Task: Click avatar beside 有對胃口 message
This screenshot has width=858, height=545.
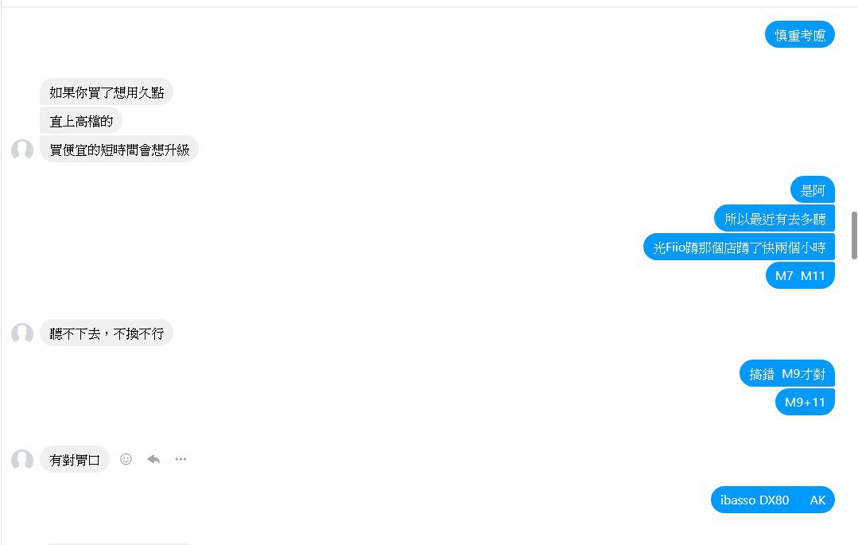Action: (22, 459)
